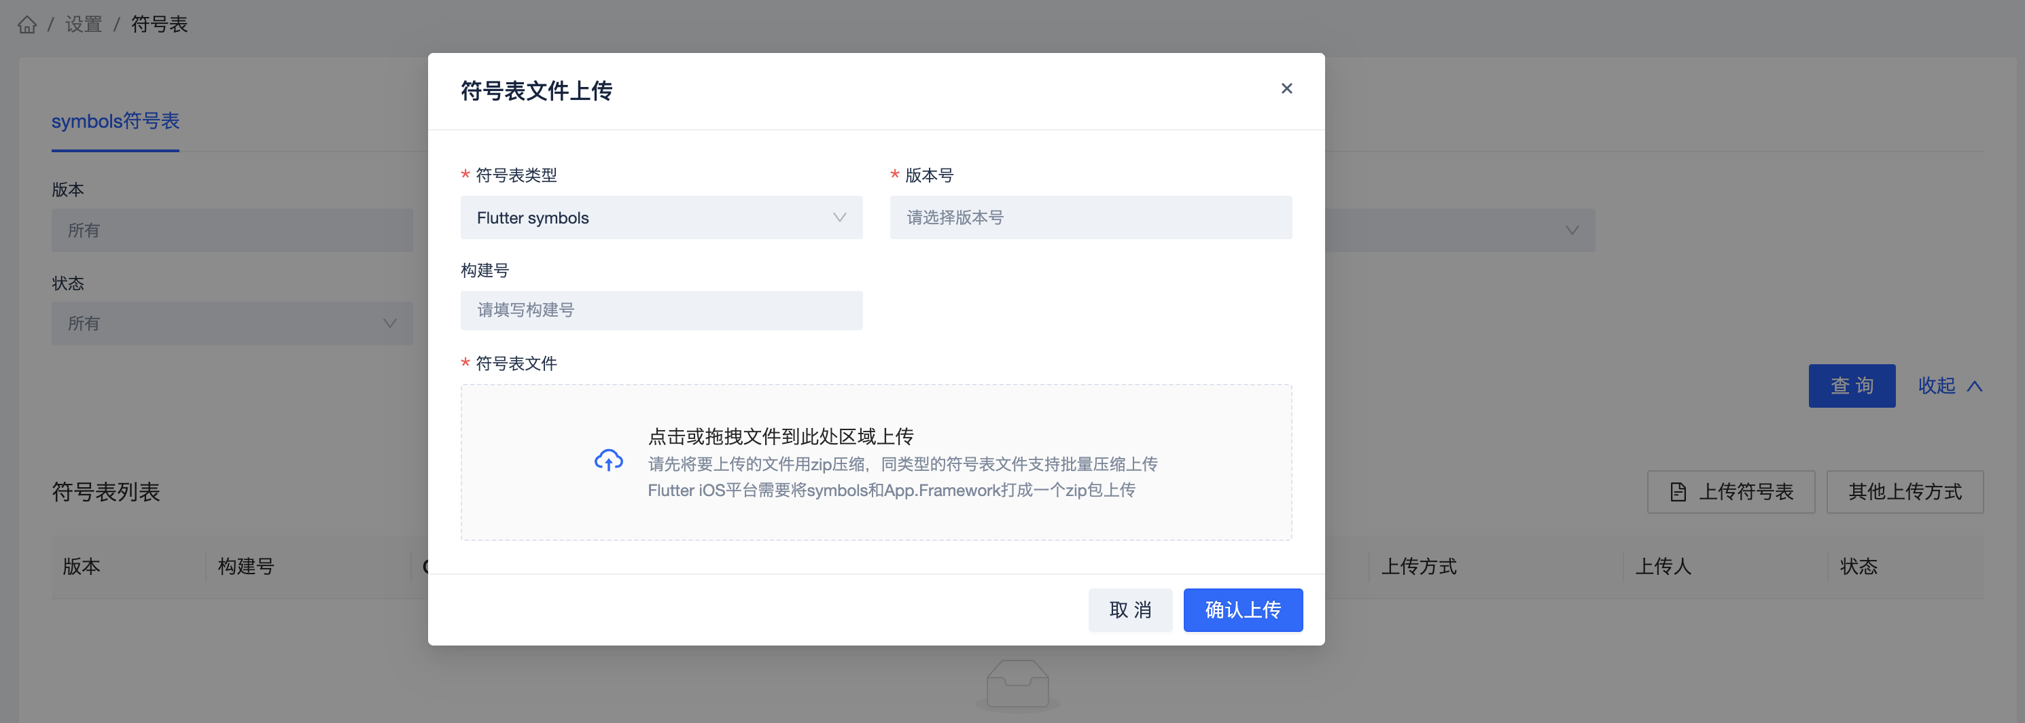The height and width of the screenshot is (723, 2025).
Task: Click the 其他上传方式 button
Action: point(1905,492)
